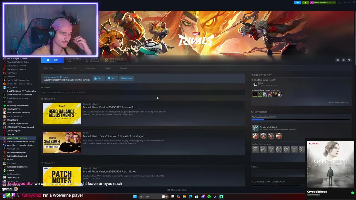Open Achievements trophy icon in header
The width and height of the screenshot is (356, 200).
(106, 60)
